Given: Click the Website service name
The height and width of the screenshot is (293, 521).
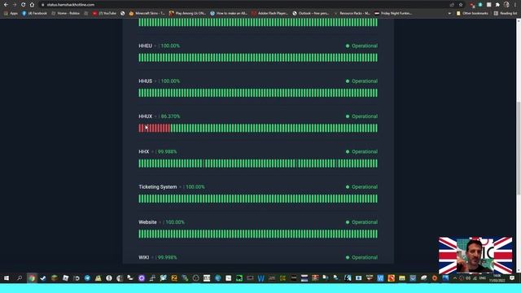Looking at the screenshot, I should pos(147,222).
